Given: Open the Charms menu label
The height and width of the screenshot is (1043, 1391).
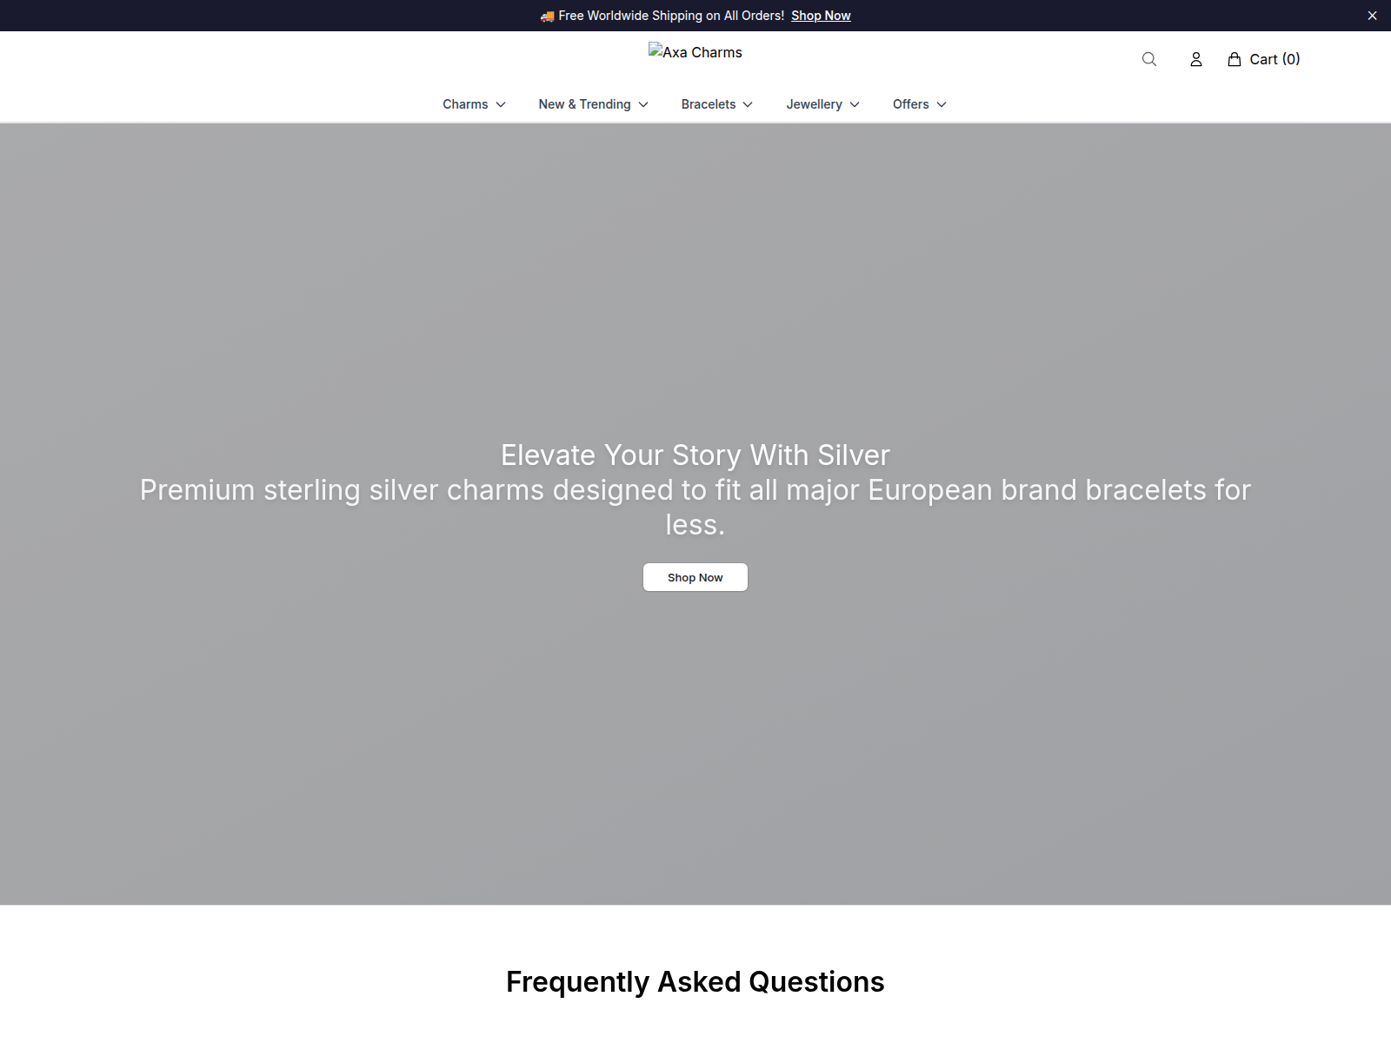Looking at the screenshot, I should click(465, 104).
